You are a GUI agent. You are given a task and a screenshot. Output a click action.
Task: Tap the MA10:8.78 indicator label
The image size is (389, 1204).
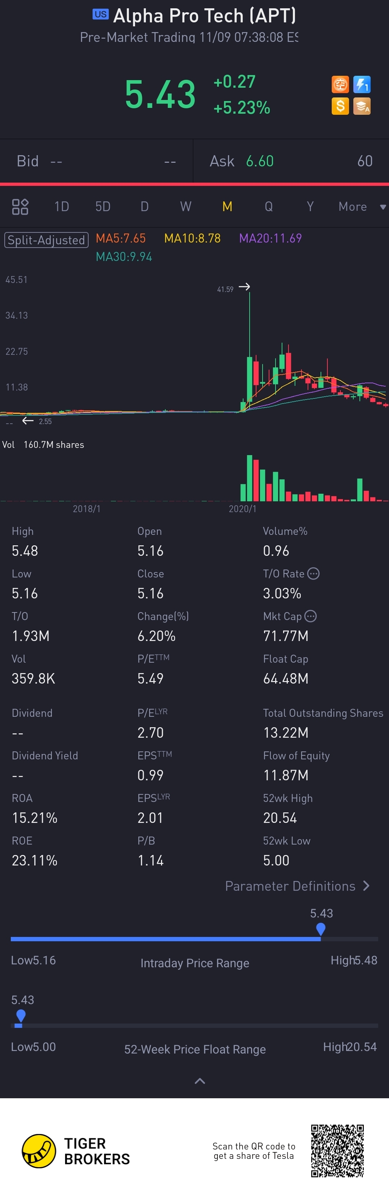pyautogui.click(x=192, y=238)
